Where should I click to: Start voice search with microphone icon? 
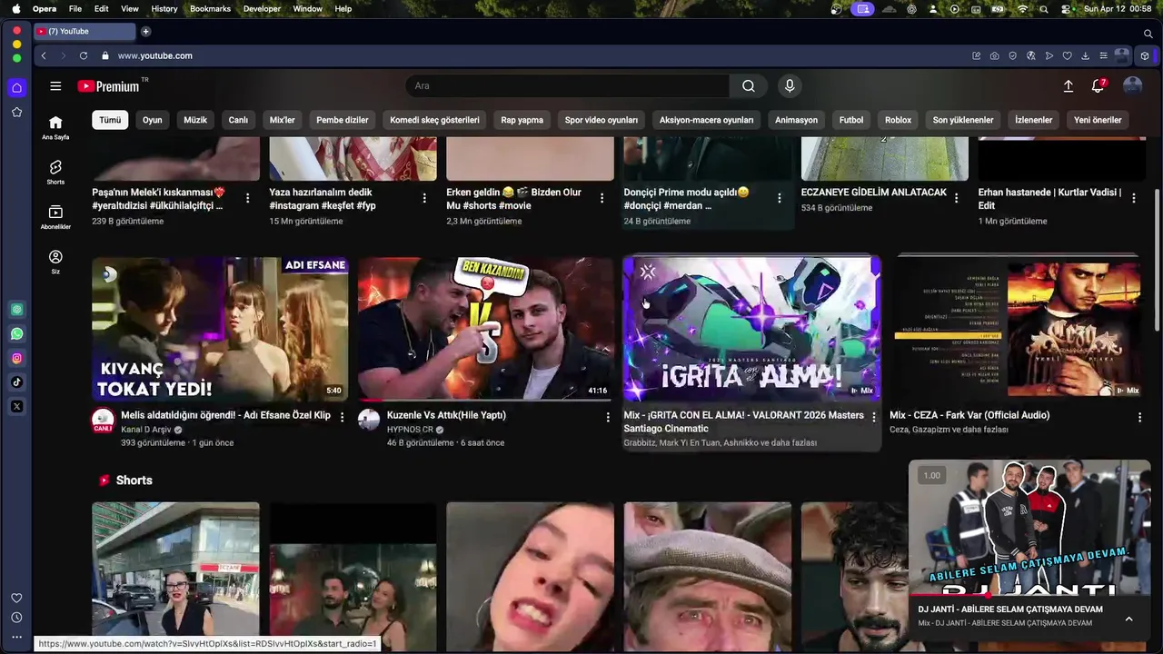click(790, 86)
